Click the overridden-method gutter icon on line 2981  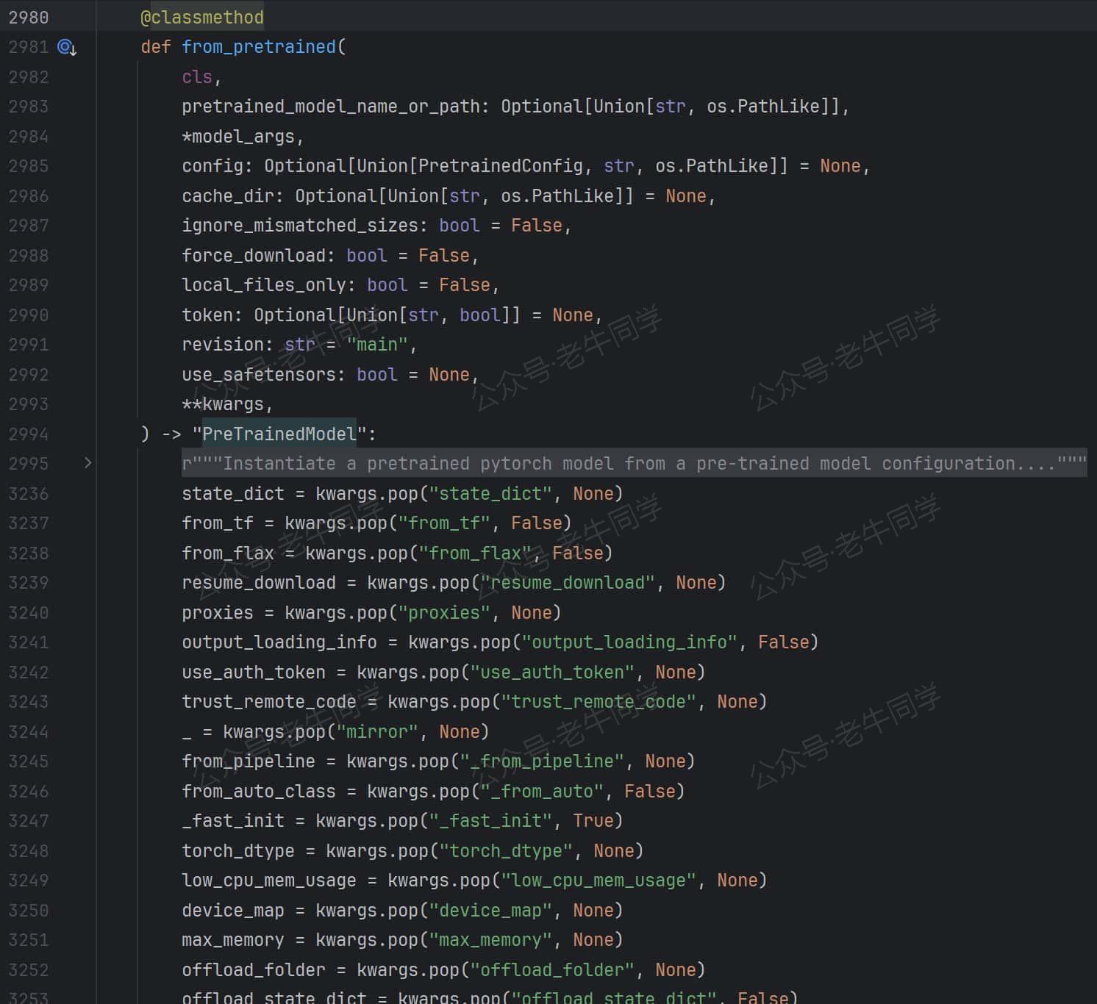pyautogui.click(x=67, y=48)
